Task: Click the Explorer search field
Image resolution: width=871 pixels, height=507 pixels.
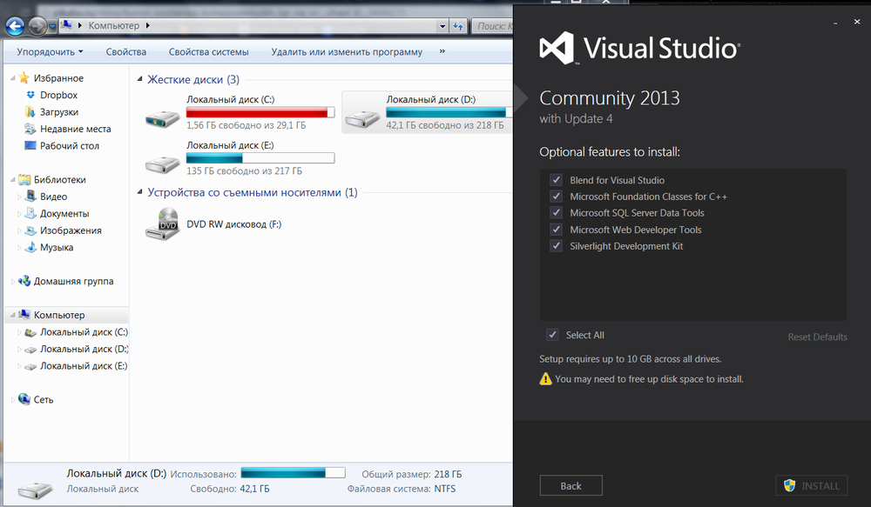Action: pos(492,26)
